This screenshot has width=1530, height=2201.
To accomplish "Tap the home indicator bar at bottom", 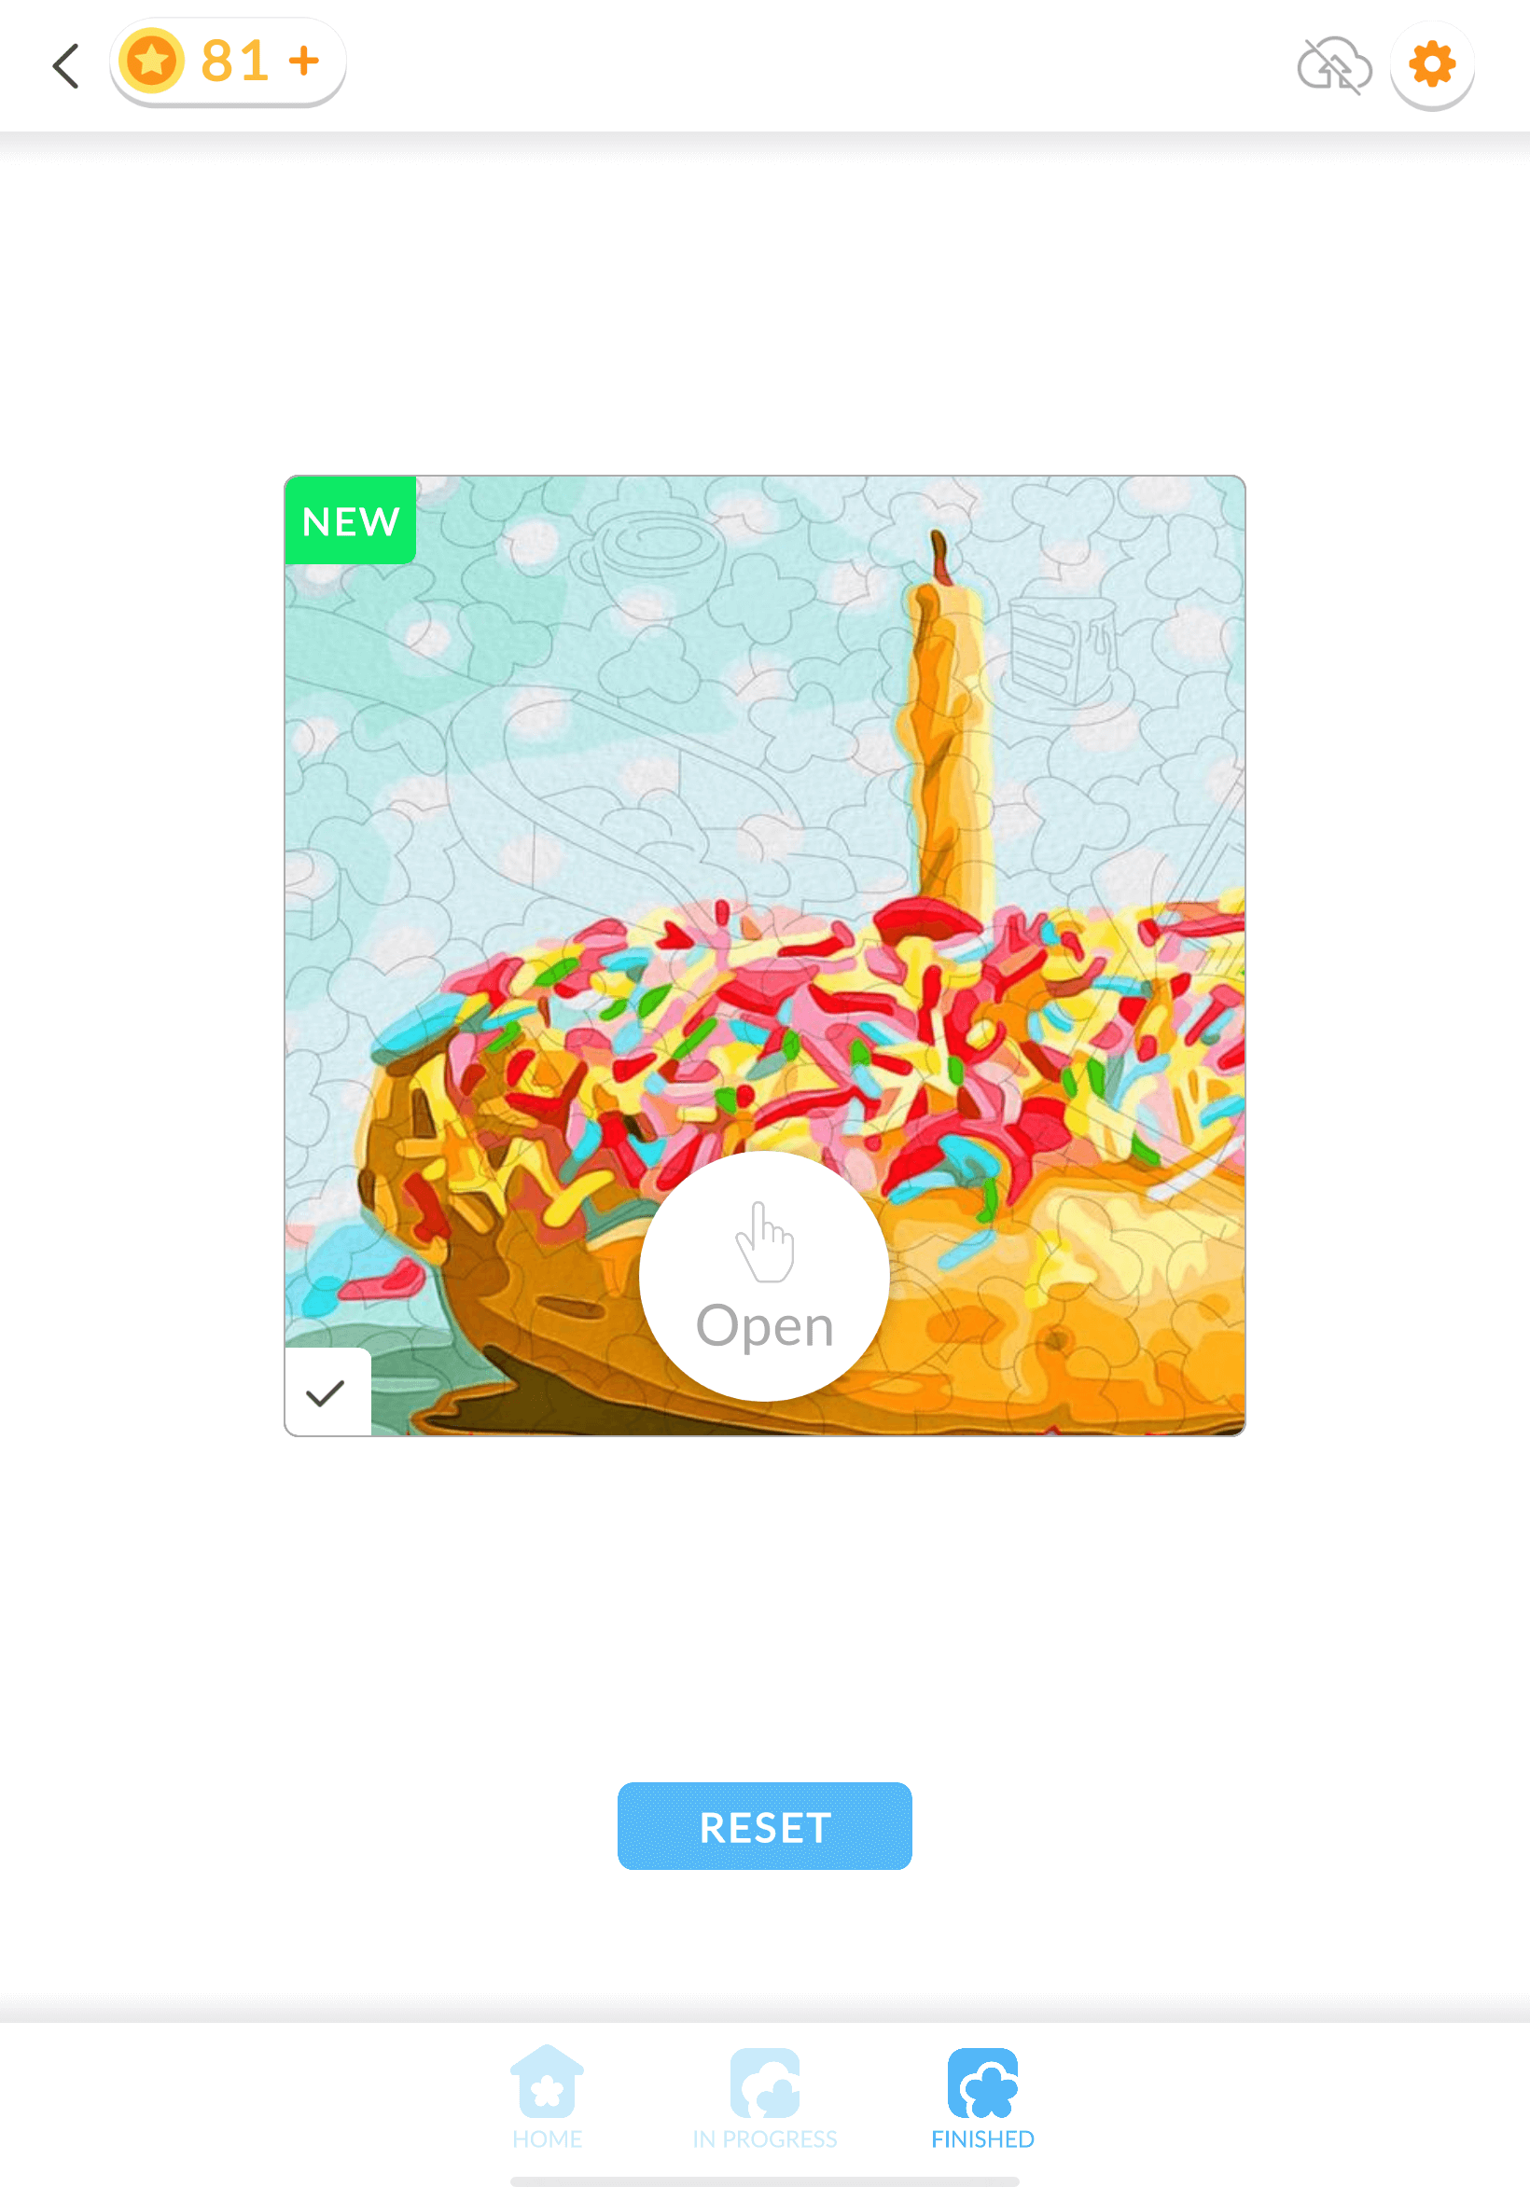I will 764,2181.
